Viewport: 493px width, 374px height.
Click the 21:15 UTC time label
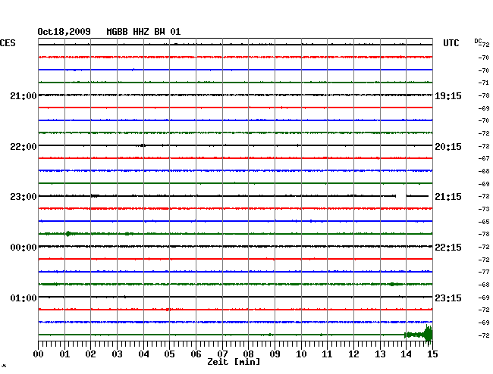pos(448,197)
